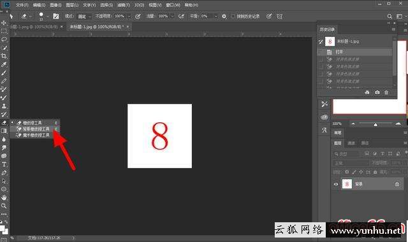Screen dimensions: 408x242
Task: Select the Rectangular Marquee tool
Action: click(x=4, y=31)
